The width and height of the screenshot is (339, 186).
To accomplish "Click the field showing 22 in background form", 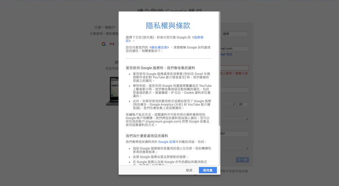I will [243, 104].
